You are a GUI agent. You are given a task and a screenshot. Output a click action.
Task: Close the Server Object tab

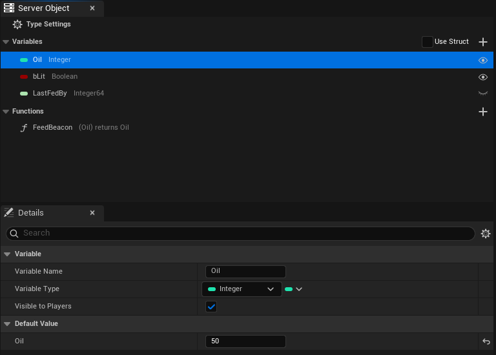click(92, 8)
